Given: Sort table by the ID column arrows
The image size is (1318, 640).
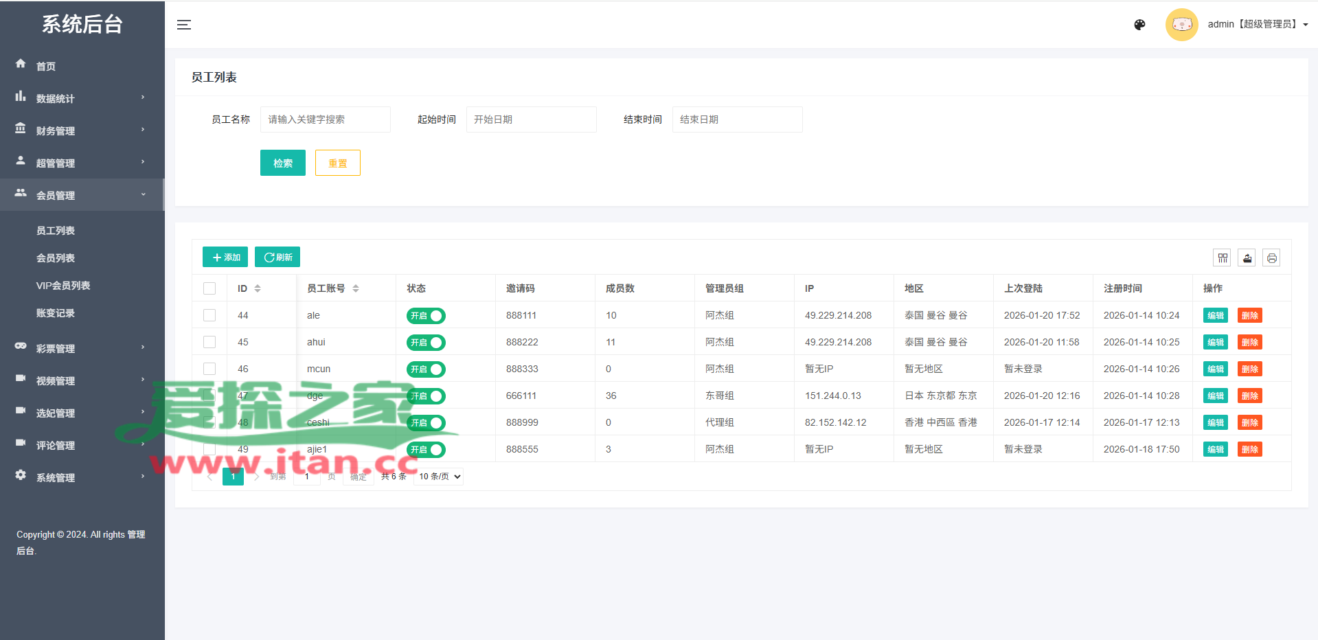Looking at the screenshot, I should (258, 288).
